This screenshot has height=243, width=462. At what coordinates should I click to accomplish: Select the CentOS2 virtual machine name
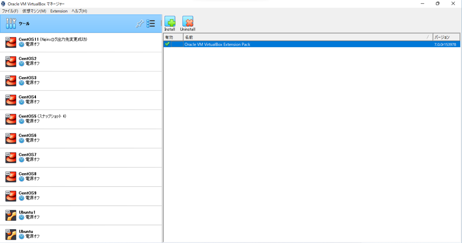point(27,59)
